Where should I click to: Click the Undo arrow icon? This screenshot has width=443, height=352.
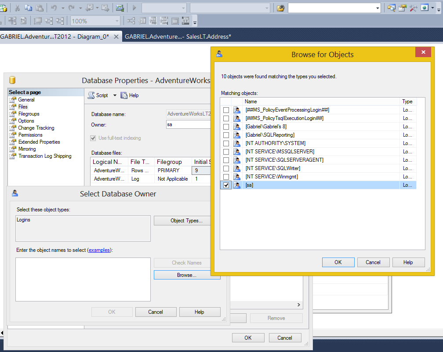pos(54,8)
